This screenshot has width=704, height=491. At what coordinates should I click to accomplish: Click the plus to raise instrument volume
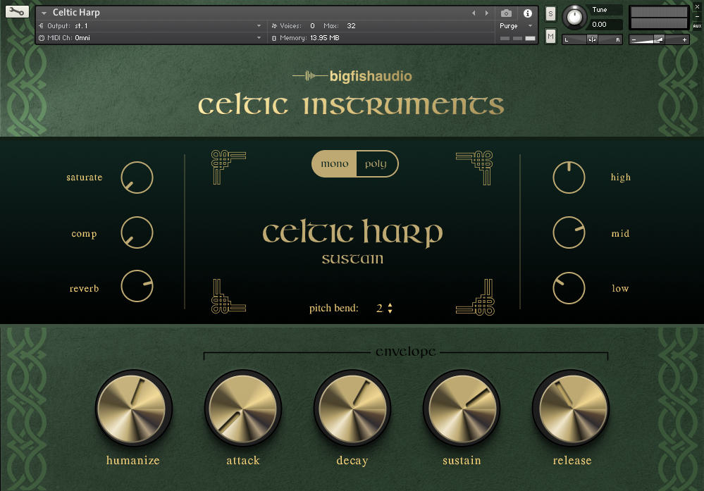pos(684,39)
